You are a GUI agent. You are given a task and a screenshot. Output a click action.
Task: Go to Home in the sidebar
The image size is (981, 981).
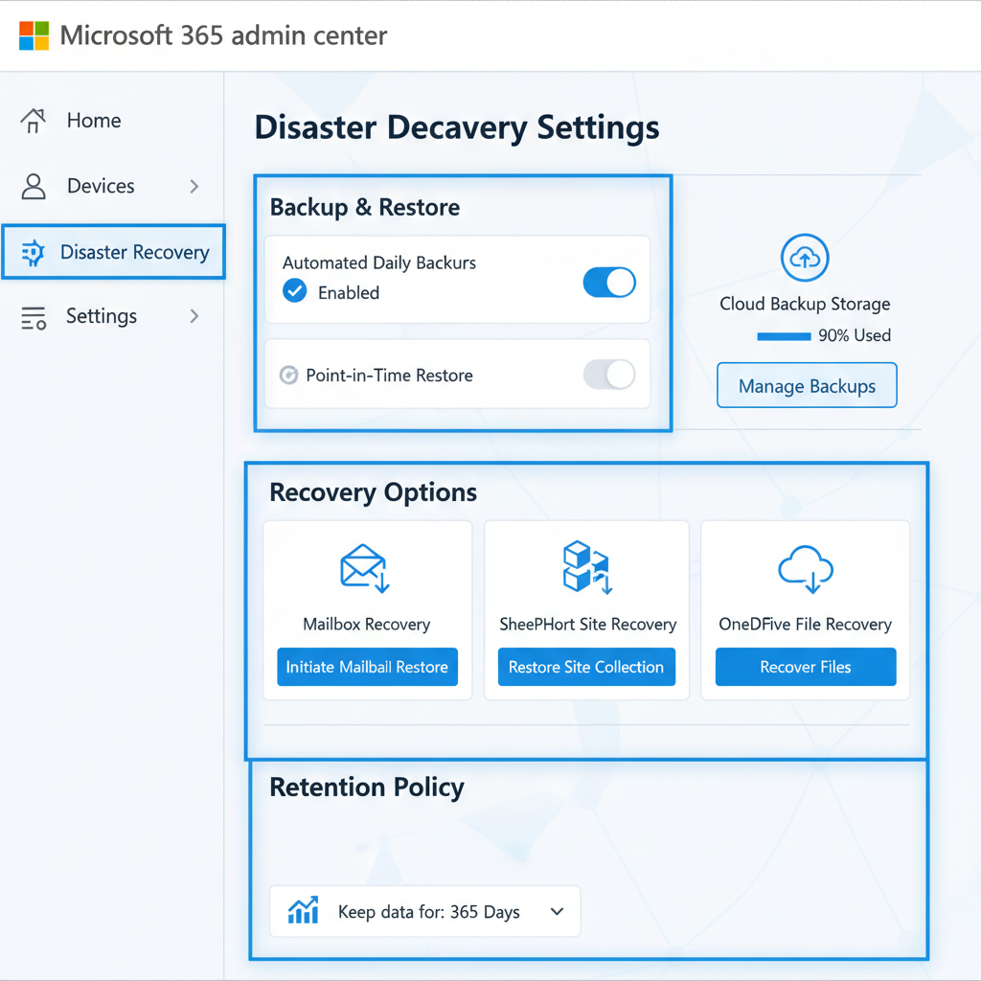click(x=94, y=120)
